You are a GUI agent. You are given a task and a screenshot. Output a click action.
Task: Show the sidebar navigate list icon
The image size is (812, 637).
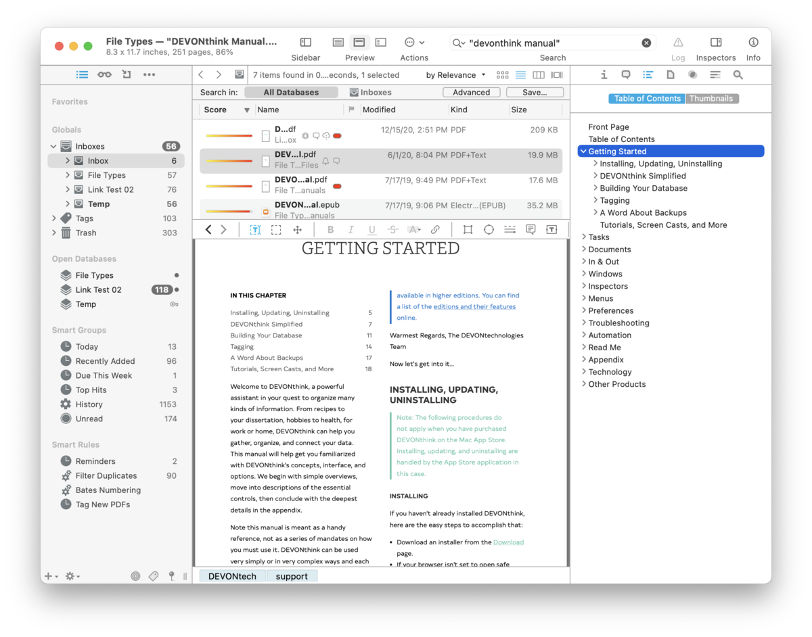point(82,74)
